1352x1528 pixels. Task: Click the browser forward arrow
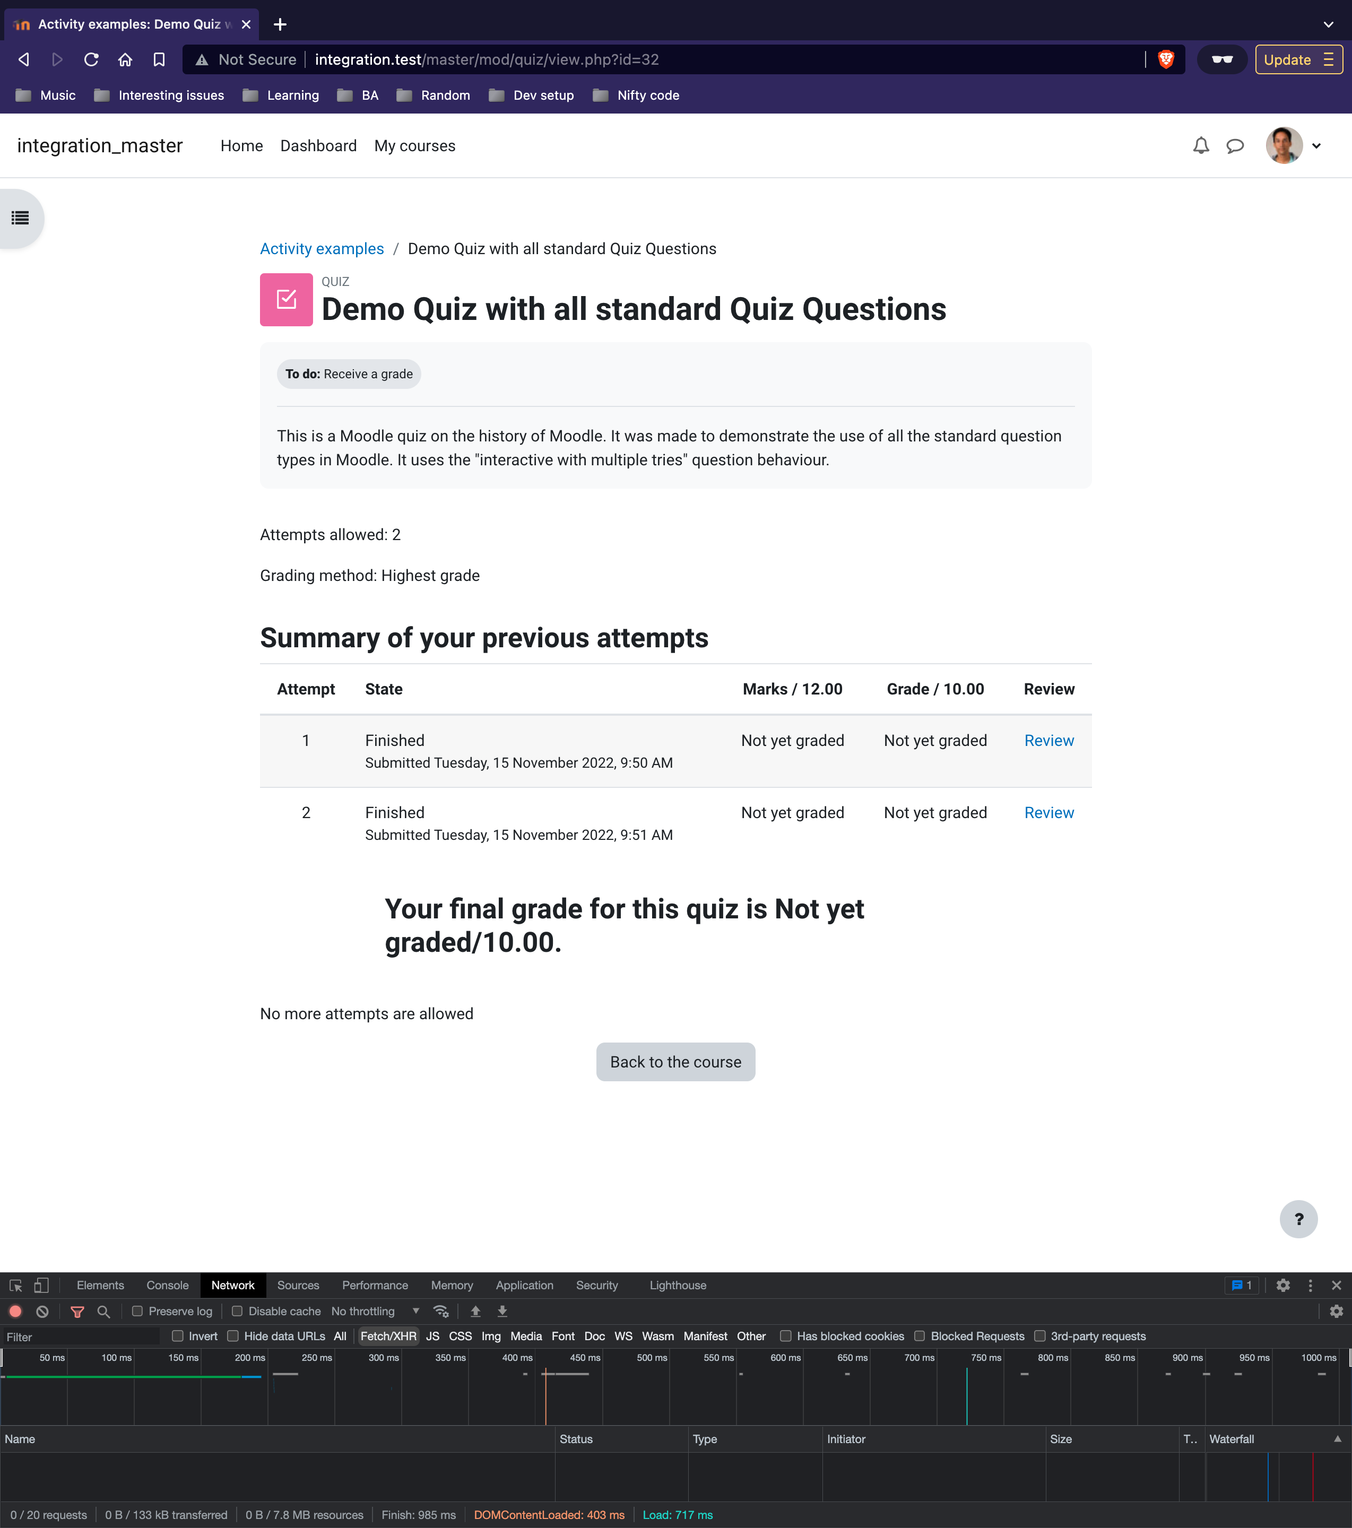click(x=57, y=59)
